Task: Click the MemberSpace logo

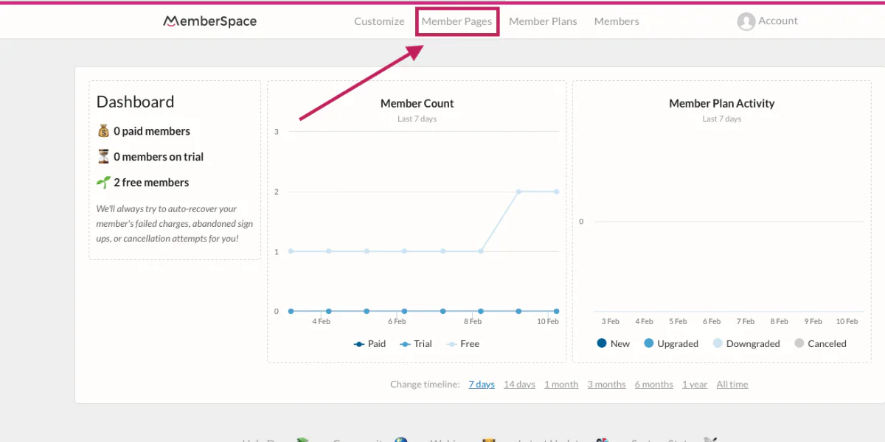Action: pos(210,21)
